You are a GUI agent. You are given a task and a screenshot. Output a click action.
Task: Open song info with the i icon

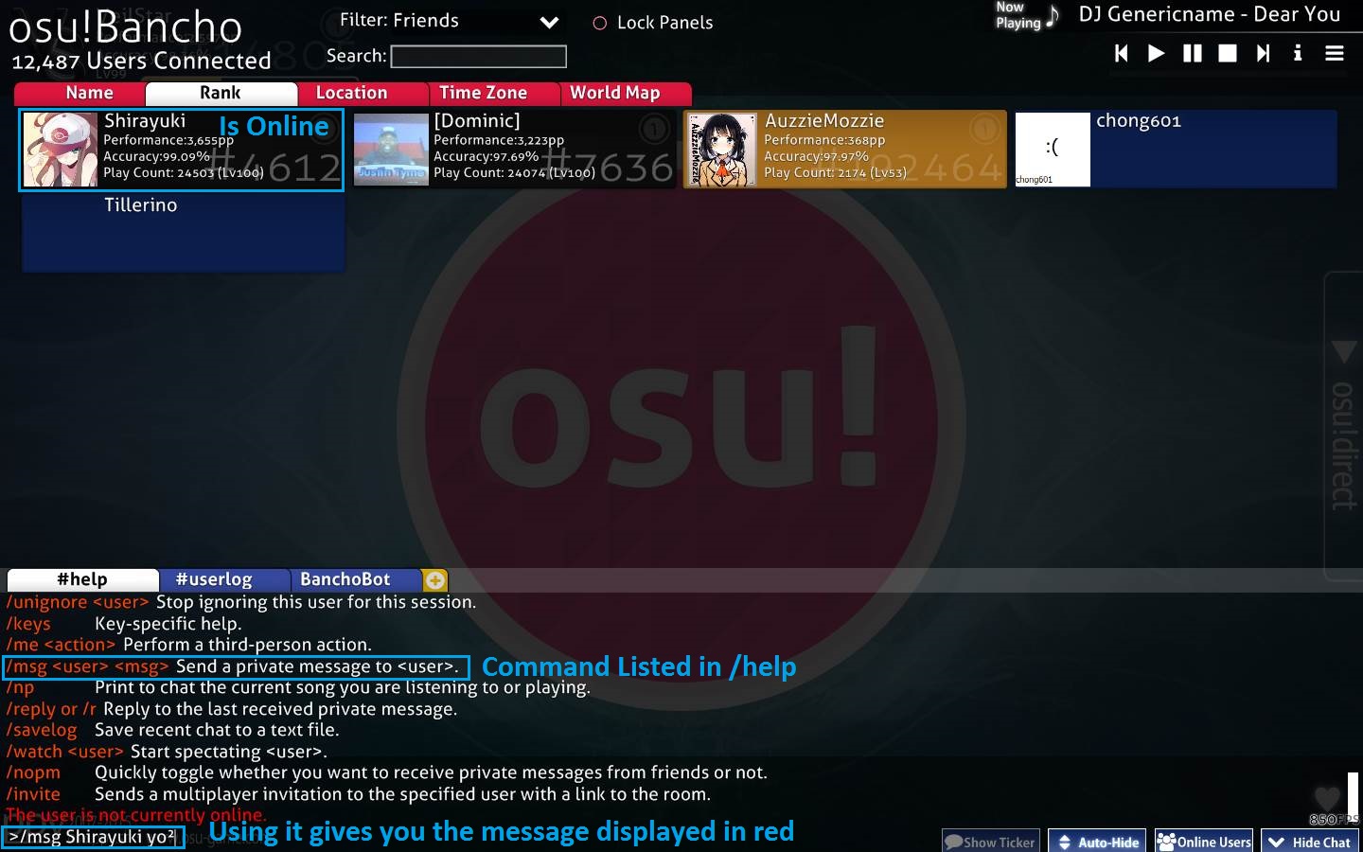1298,53
